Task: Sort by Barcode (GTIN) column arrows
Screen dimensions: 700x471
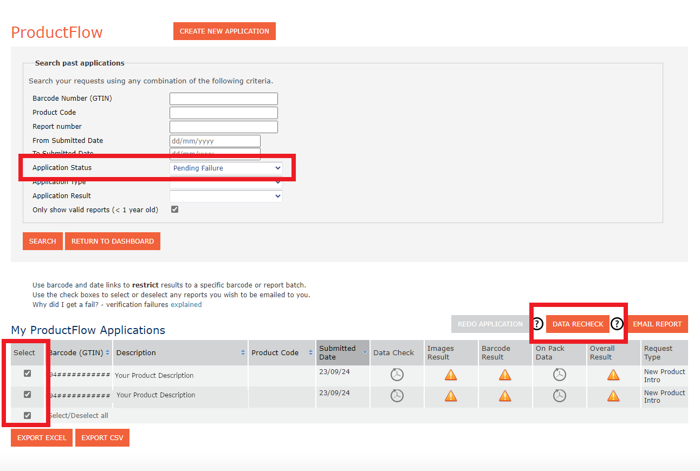Action: pyautogui.click(x=107, y=353)
